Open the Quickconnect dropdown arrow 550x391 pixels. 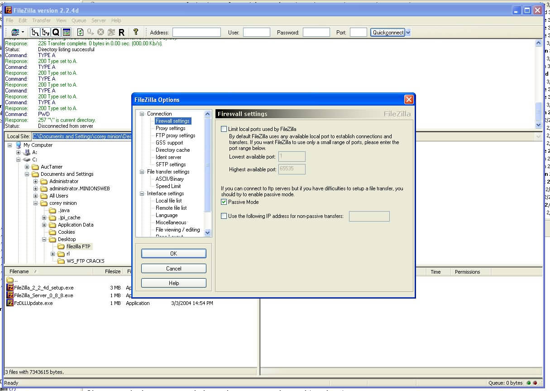pos(408,32)
